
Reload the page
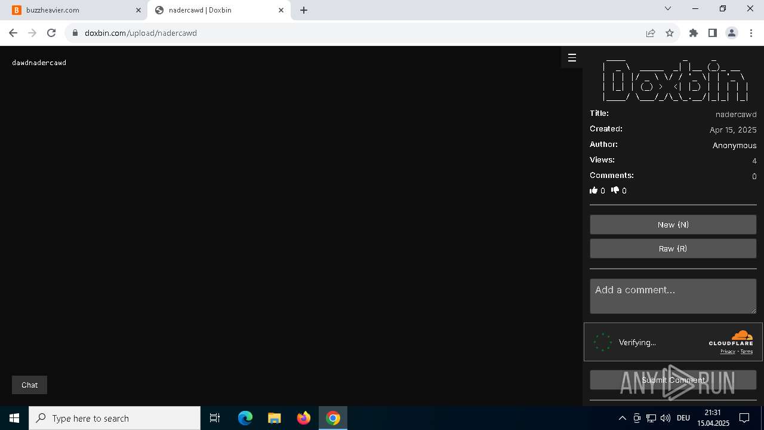(x=51, y=33)
